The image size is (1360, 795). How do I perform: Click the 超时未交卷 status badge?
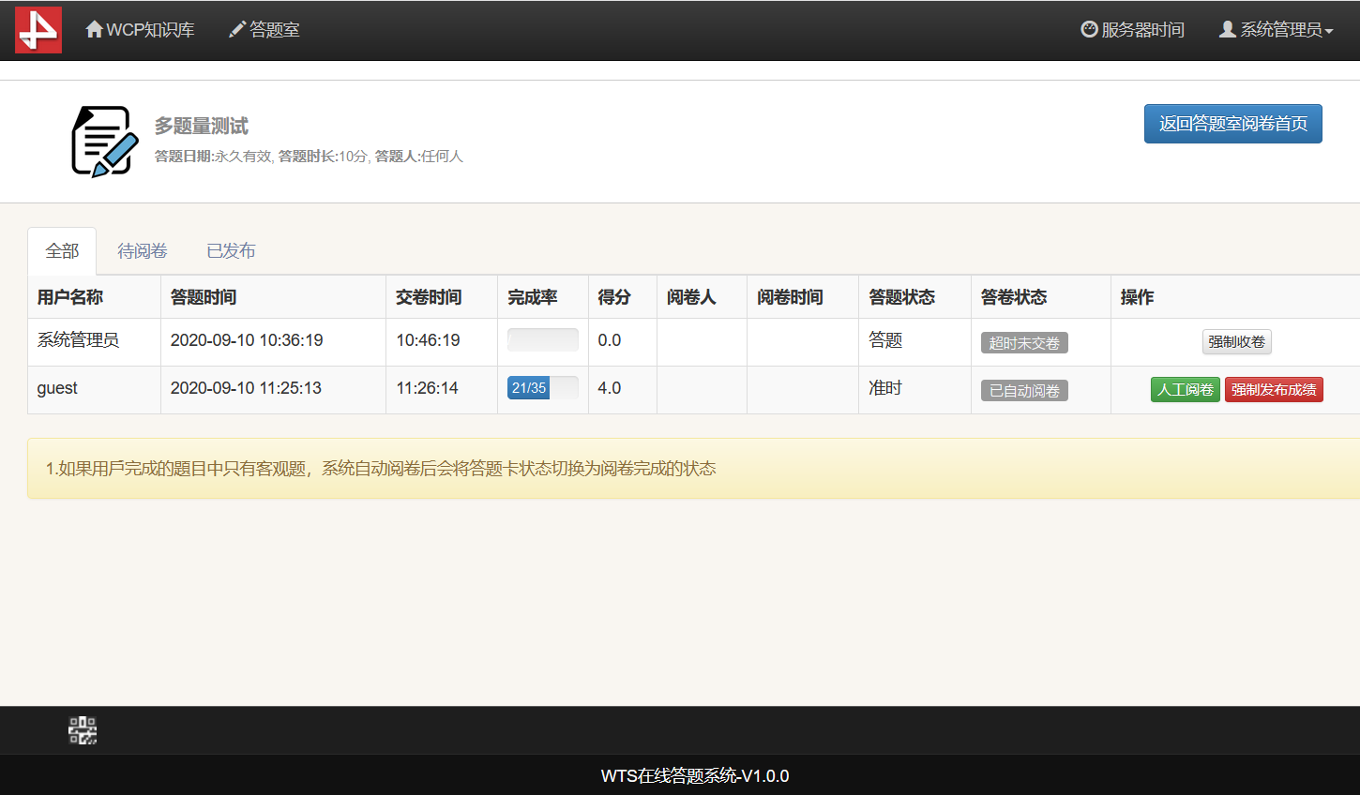[x=1024, y=343]
